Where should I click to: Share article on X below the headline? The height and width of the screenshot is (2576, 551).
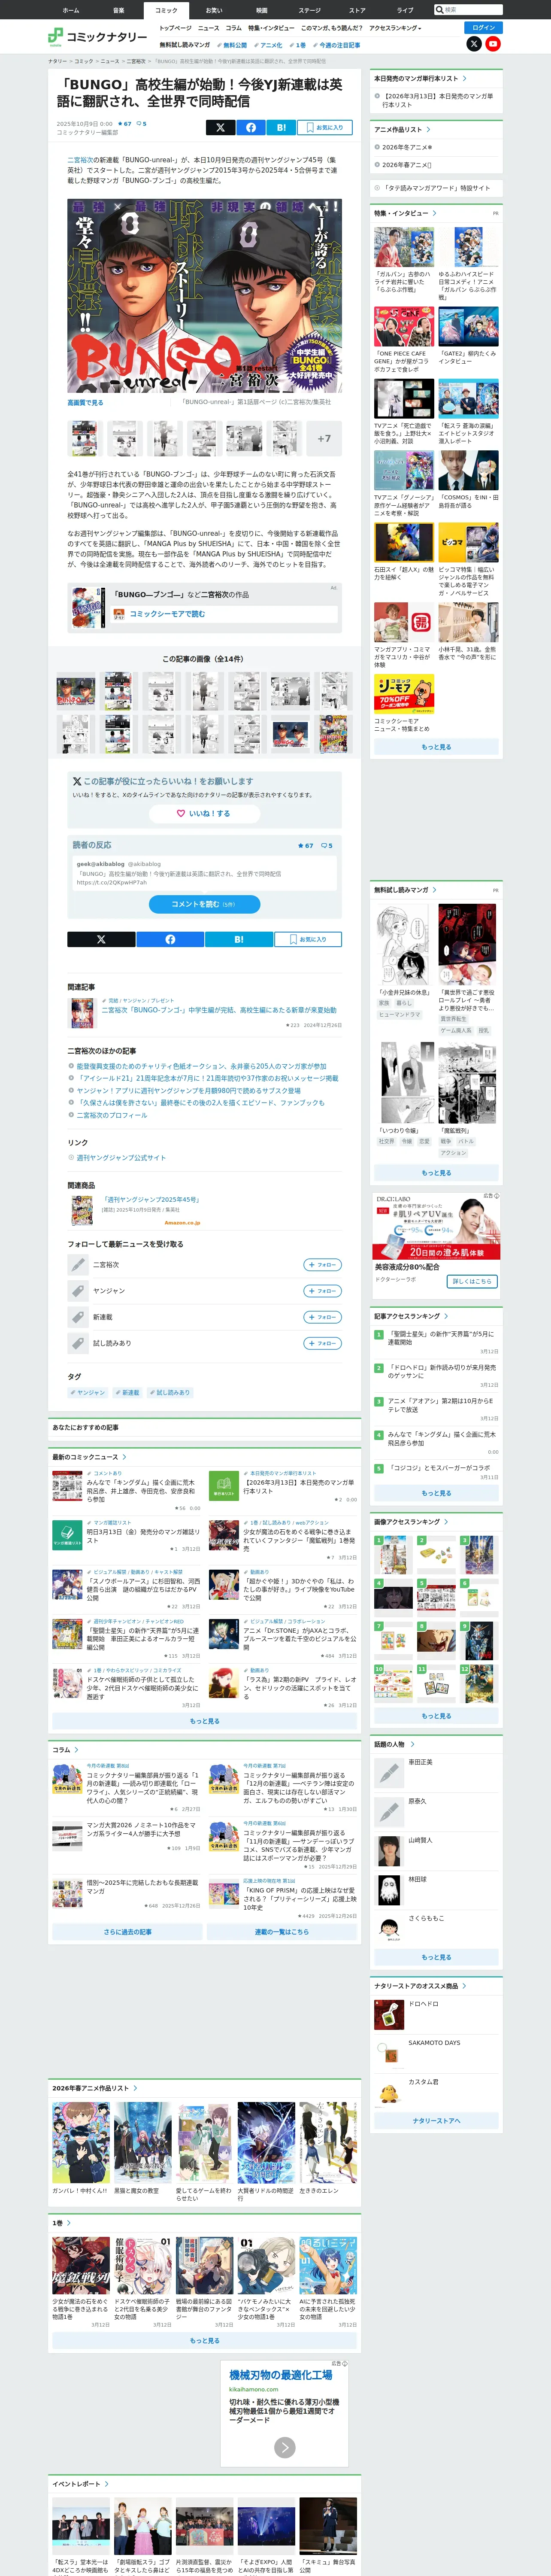point(220,127)
